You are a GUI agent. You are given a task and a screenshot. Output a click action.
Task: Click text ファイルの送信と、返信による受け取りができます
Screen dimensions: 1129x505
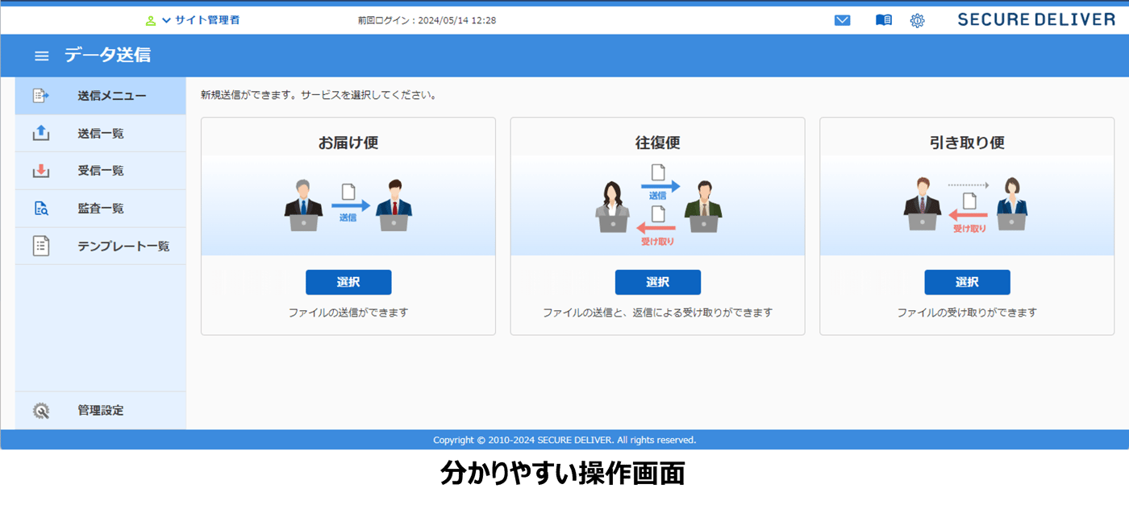658,313
